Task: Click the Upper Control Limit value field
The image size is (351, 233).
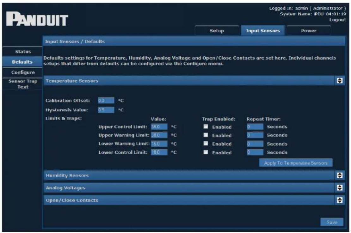Action: tap(159, 127)
